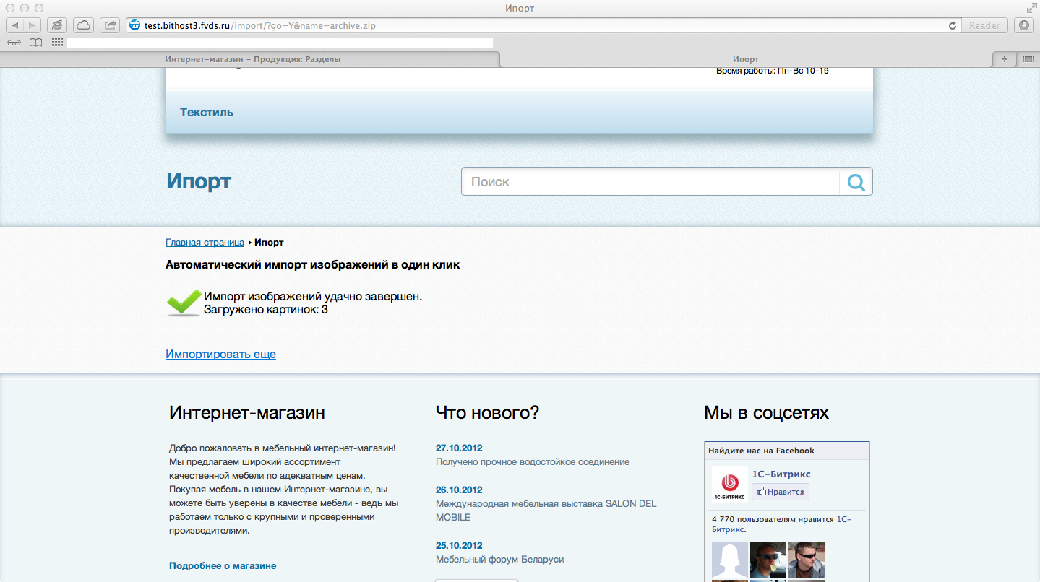Viewport: 1040px width, 582px height.
Task: Follow the Импортировать еще link
Action: click(x=220, y=354)
